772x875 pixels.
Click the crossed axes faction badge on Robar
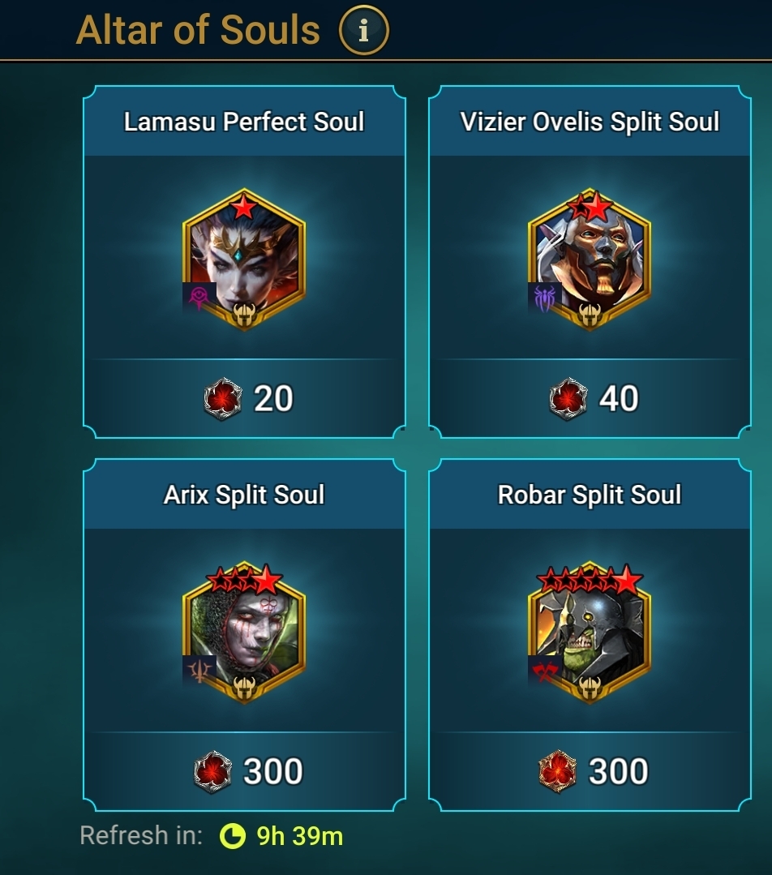(x=545, y=670)
